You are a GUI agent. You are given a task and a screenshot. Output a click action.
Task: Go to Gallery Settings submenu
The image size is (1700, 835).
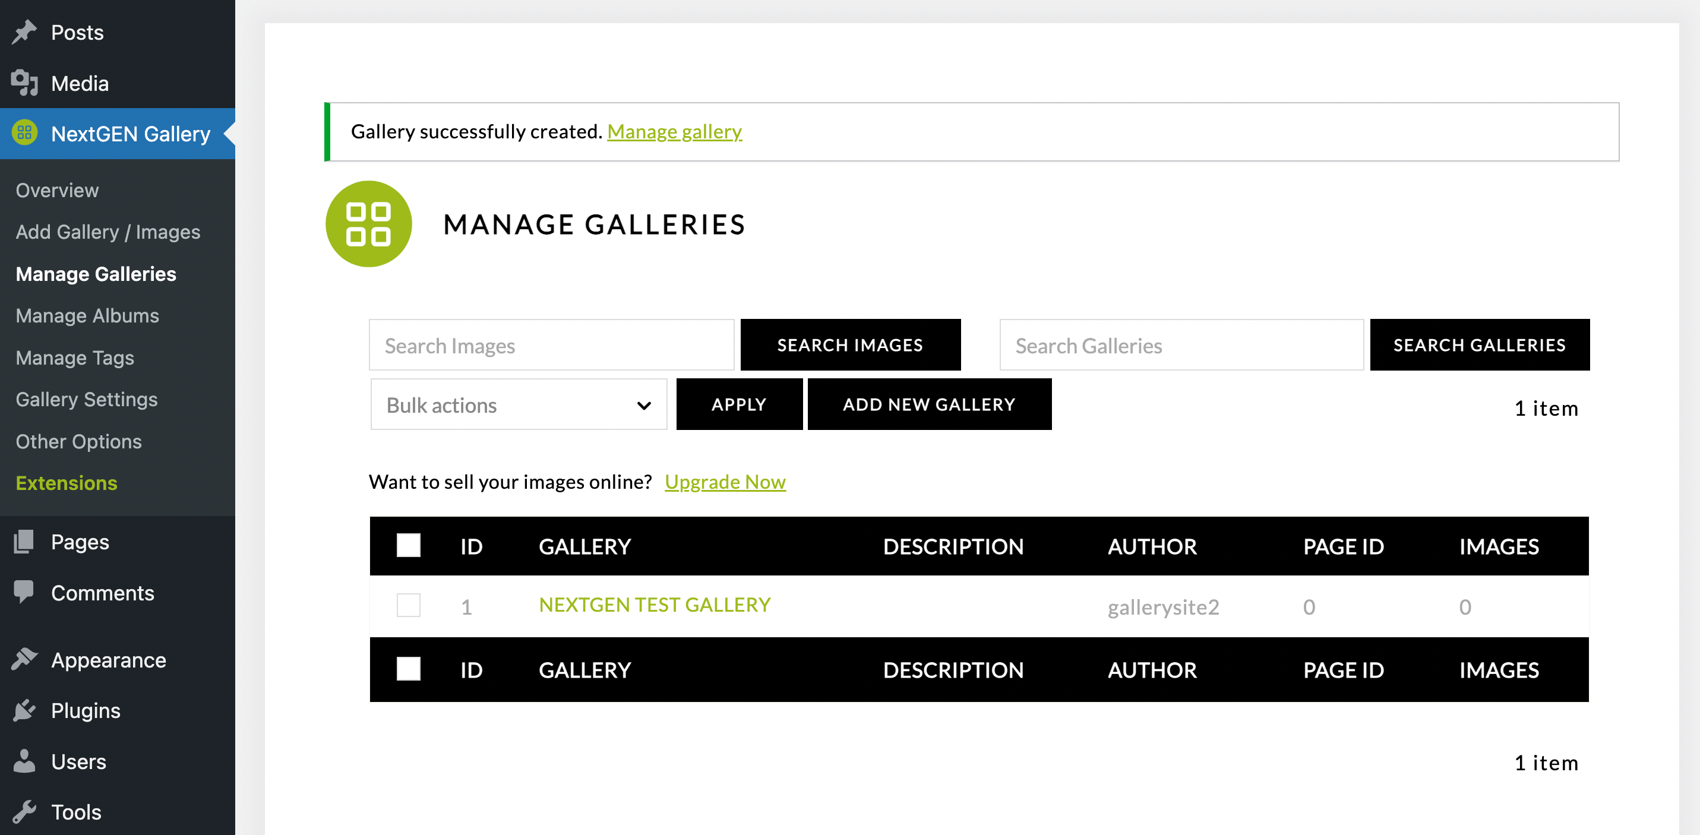[87, 399]
